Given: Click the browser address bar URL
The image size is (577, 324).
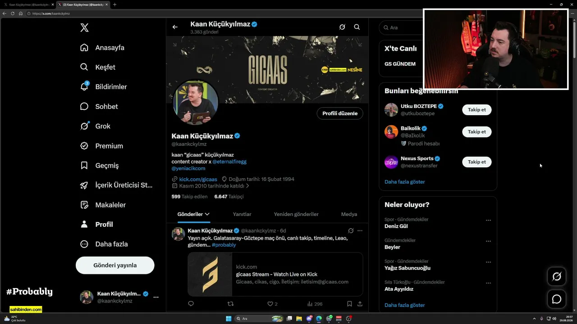Looking at the screenshot, I should pos(51,13).
